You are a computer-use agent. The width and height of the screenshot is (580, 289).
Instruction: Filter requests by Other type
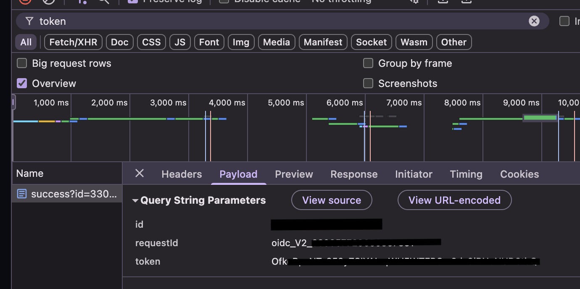pos(454,42)
